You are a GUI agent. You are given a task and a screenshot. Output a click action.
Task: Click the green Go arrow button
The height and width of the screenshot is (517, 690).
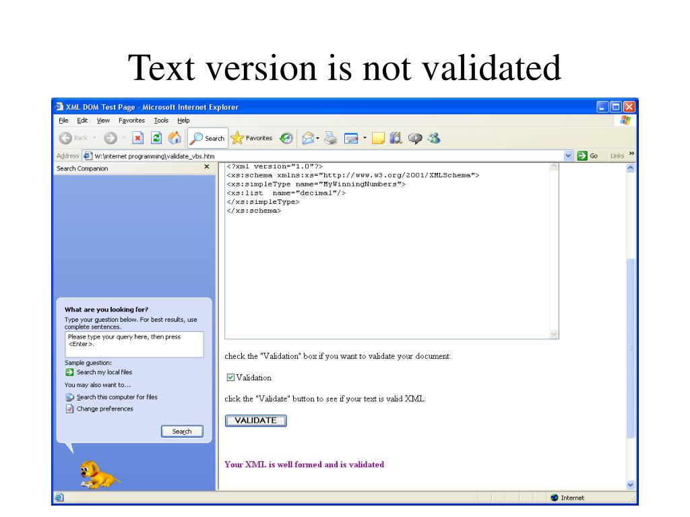pos(582,156)
